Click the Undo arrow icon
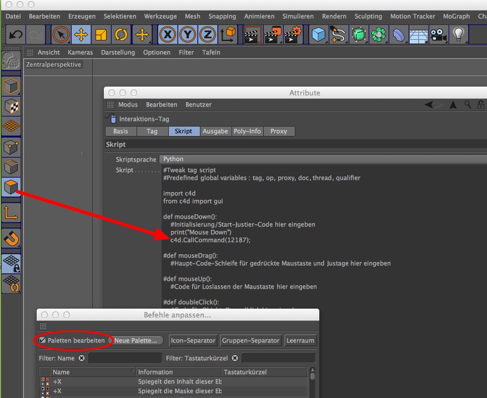Screen dimensions: 487x398 (x=16, y=36)
